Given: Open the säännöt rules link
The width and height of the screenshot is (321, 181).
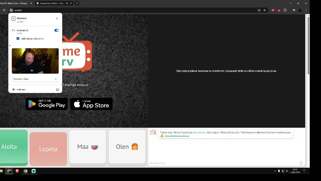Looking at the screenshot, I should (x=199, y=132).
